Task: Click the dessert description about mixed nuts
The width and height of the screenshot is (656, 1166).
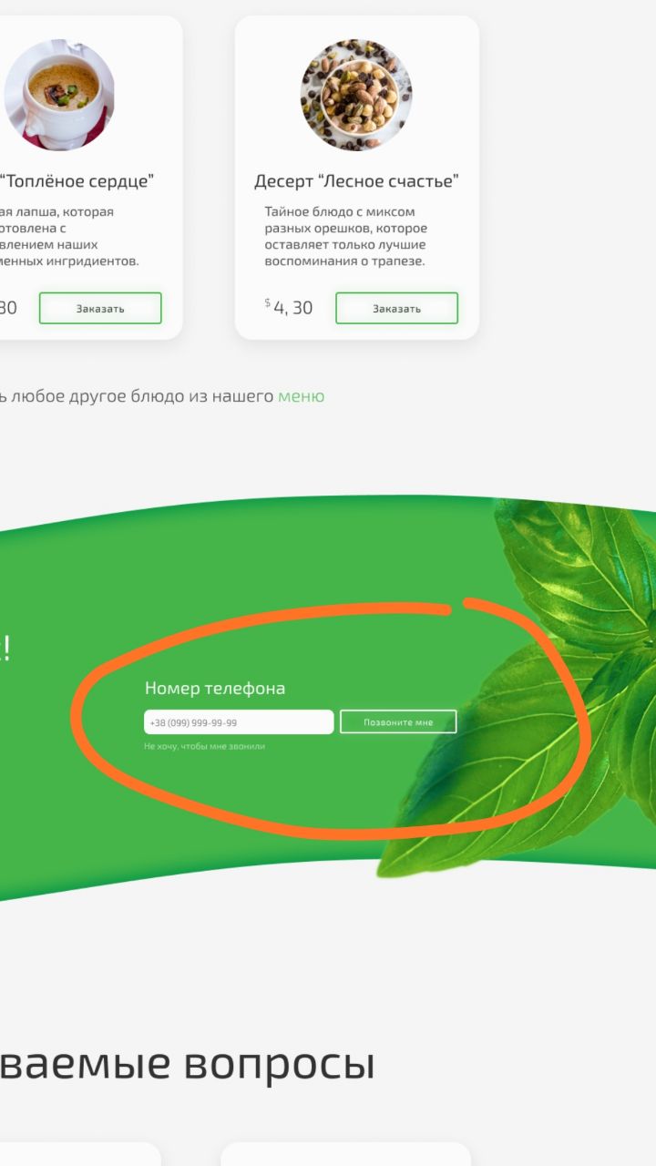Action: coord(346,237)
